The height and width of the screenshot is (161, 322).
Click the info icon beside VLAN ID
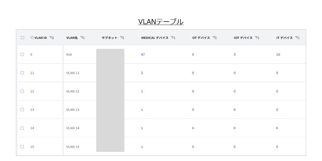click(x=32, y=38)
